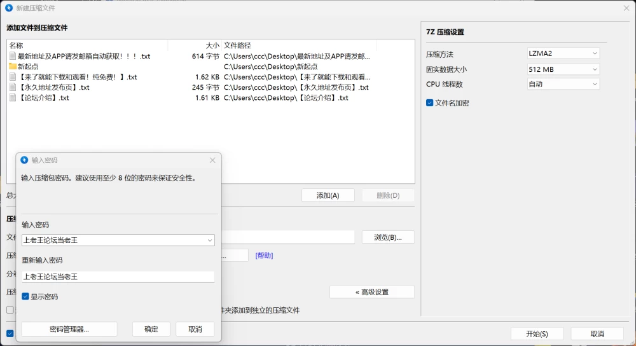Close the 输入密码 dialog with its X
This screenshot has width=636, height=346.
(212, 160)
